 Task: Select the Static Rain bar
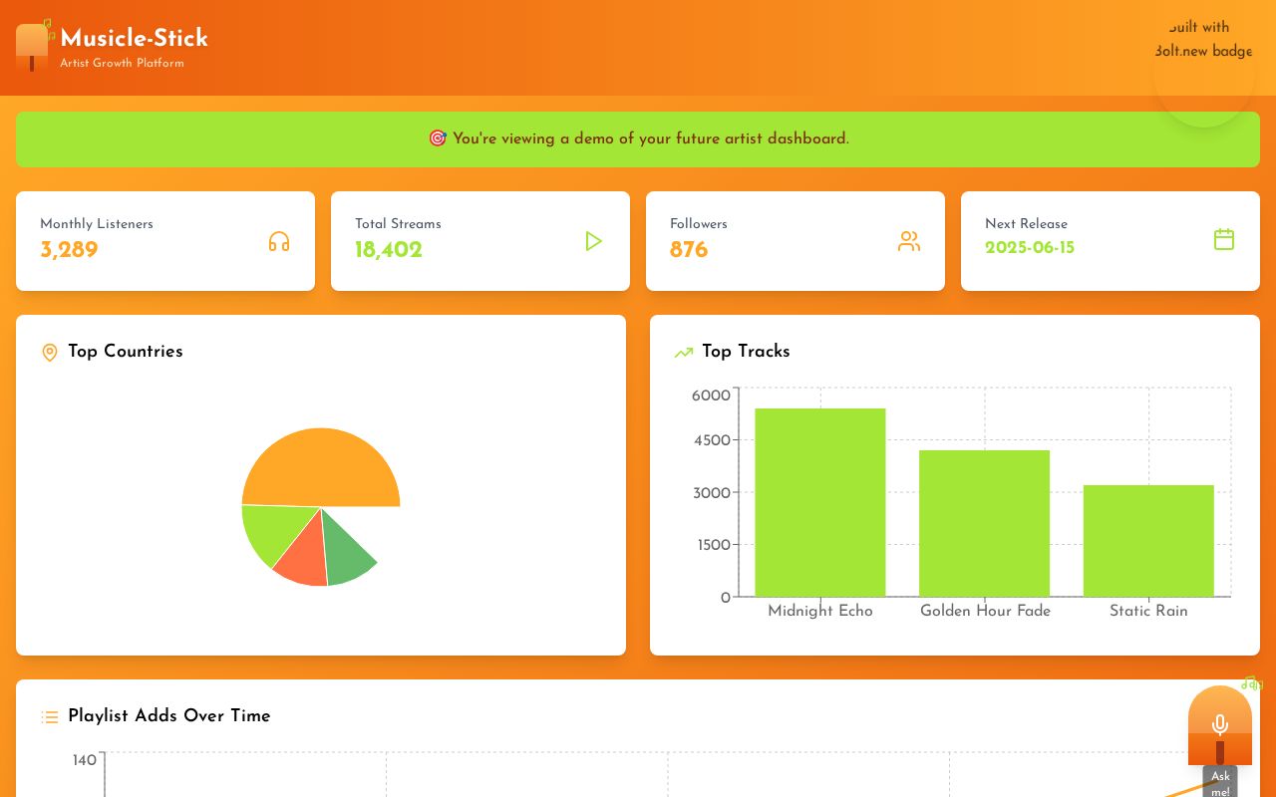click(x=1148, y=541)
